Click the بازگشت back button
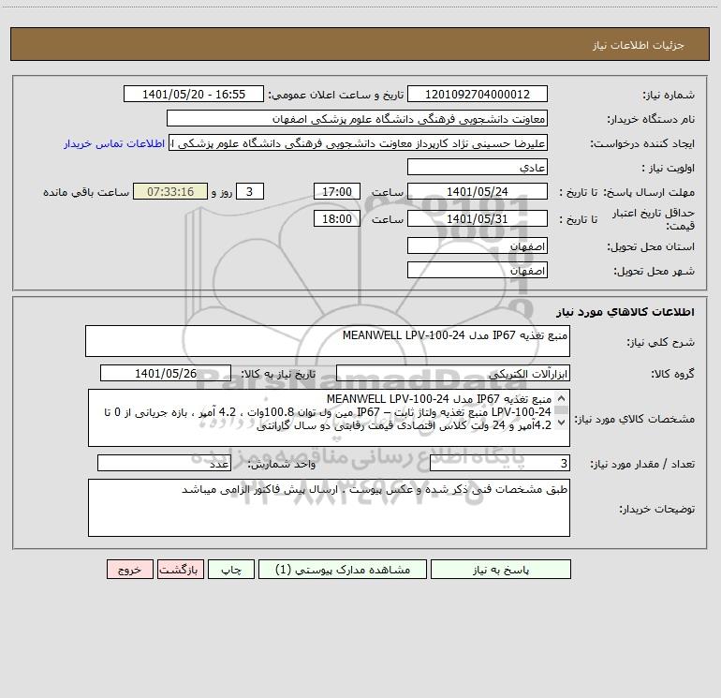This screenshot has height=698, width=721. tap(180, 570)
